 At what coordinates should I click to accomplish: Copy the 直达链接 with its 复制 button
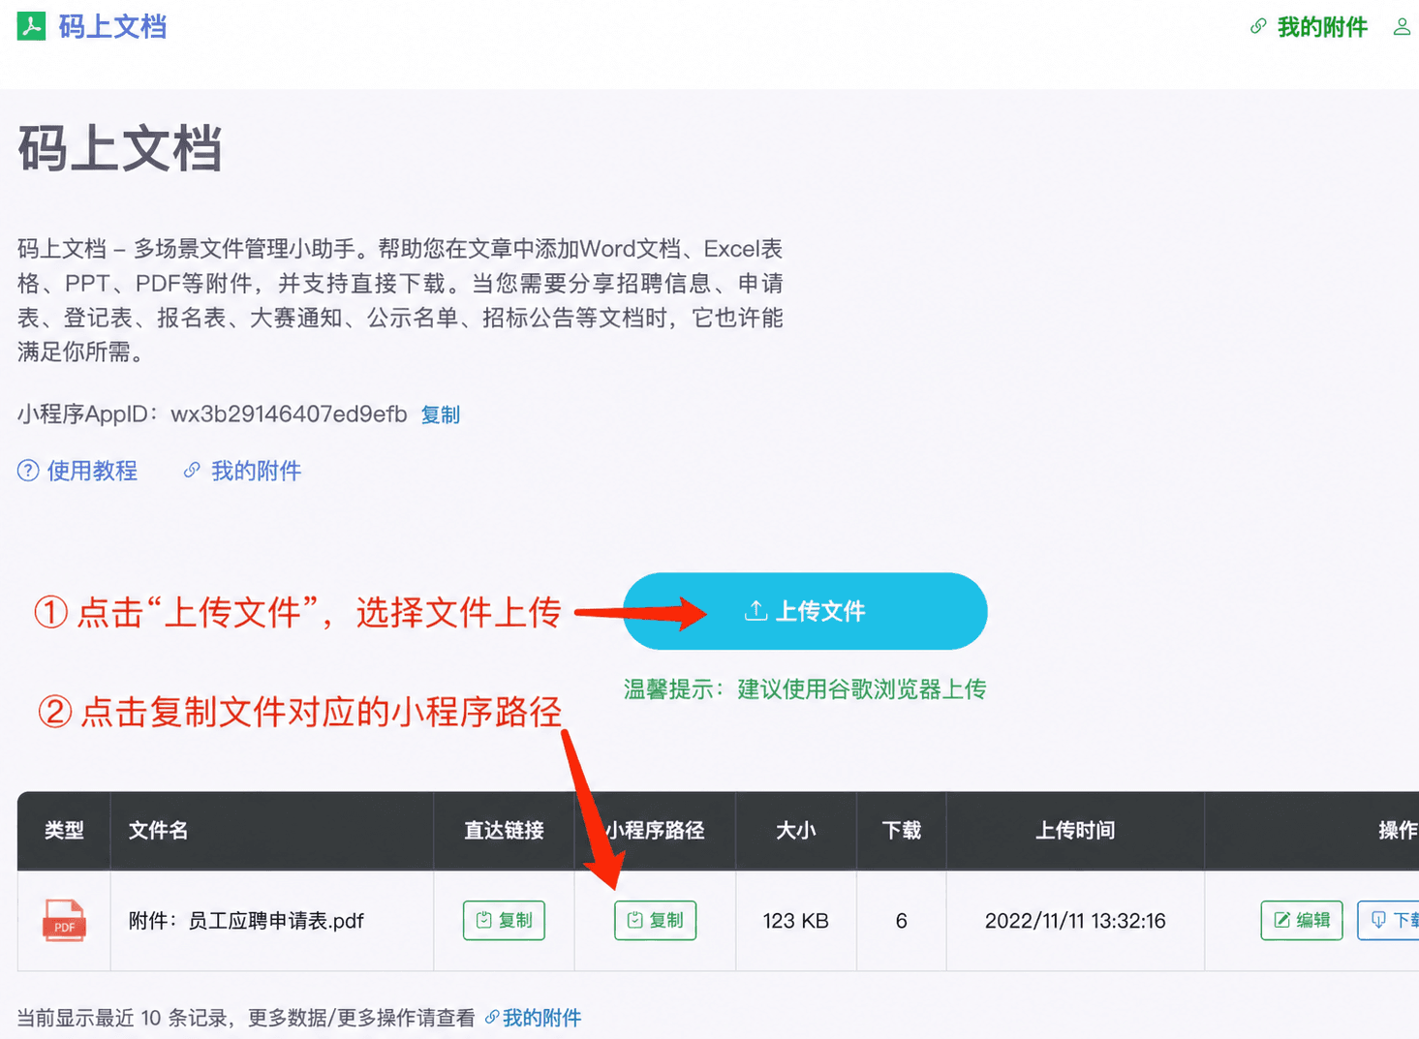[504, 920]
